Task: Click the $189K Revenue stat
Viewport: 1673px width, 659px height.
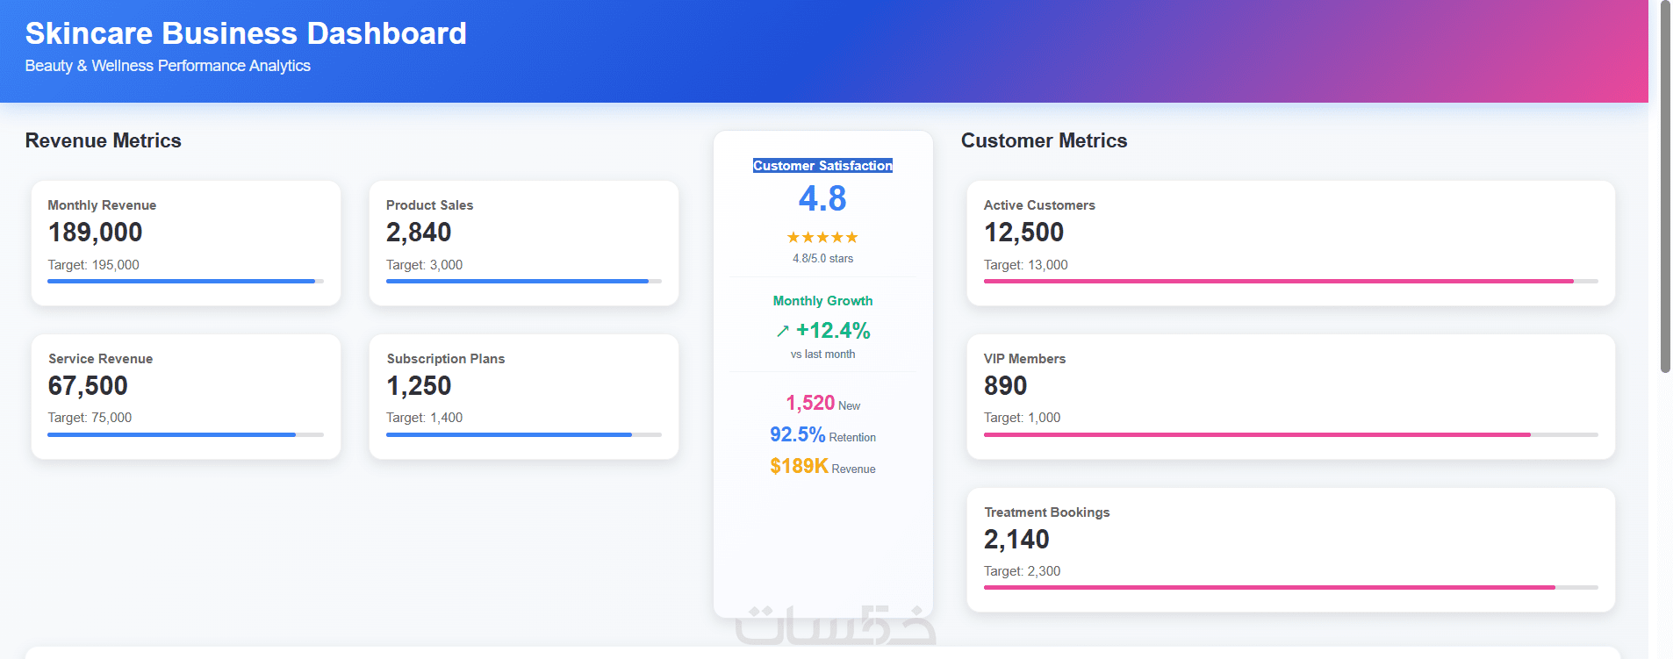Action: (x=800, y=467)
